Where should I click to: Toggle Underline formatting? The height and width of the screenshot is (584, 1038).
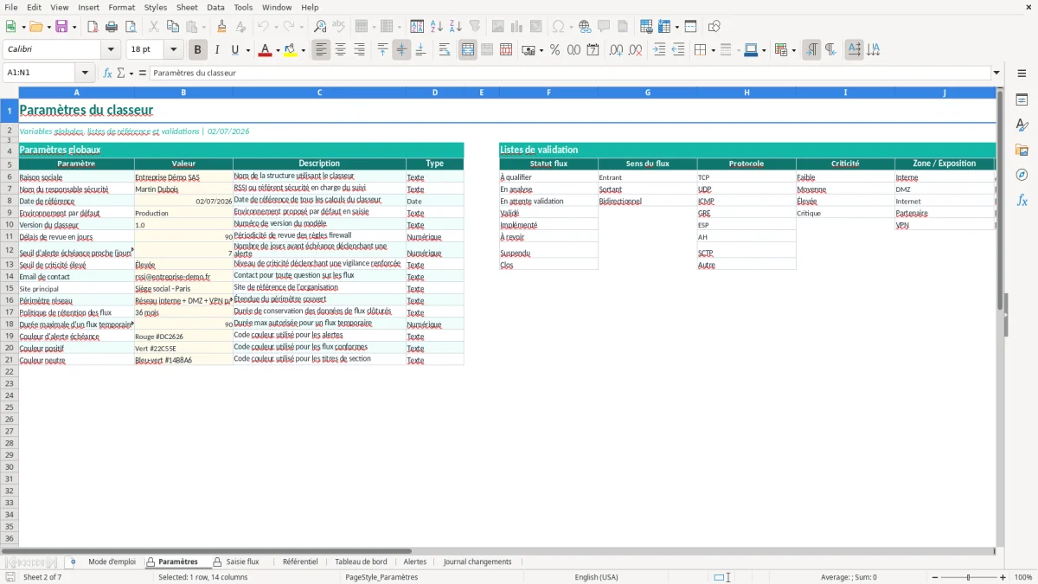[234, 50]
